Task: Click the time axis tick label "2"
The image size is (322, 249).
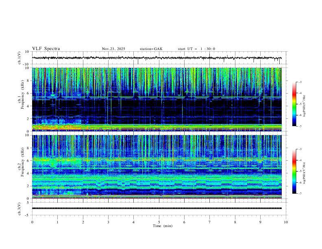Action: pyautogui.click(x=83, y=222)
